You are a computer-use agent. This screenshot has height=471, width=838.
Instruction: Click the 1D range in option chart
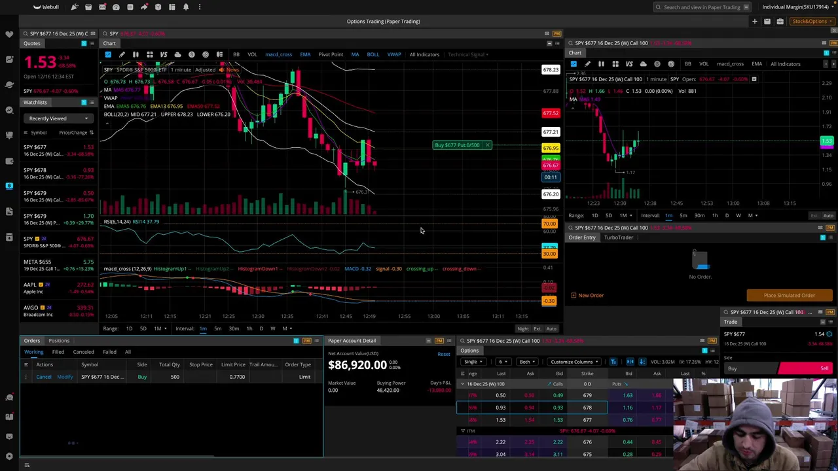tap(594, 216)
